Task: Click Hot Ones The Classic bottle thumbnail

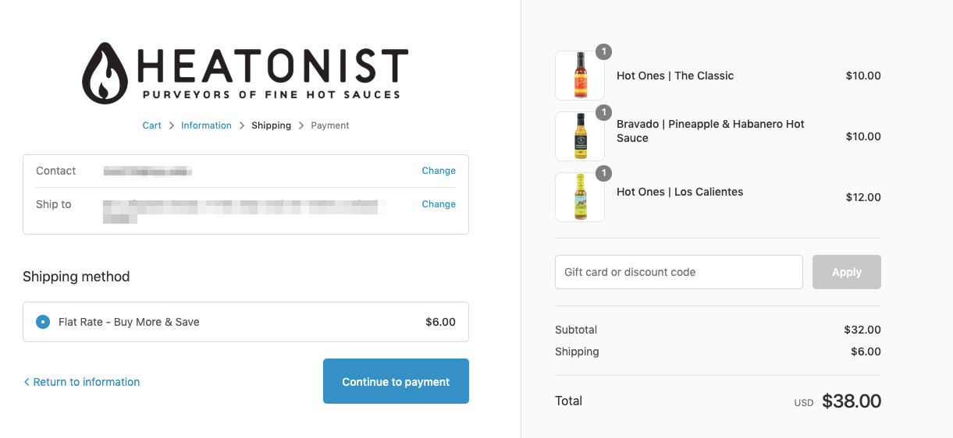Action: (580, 76)
